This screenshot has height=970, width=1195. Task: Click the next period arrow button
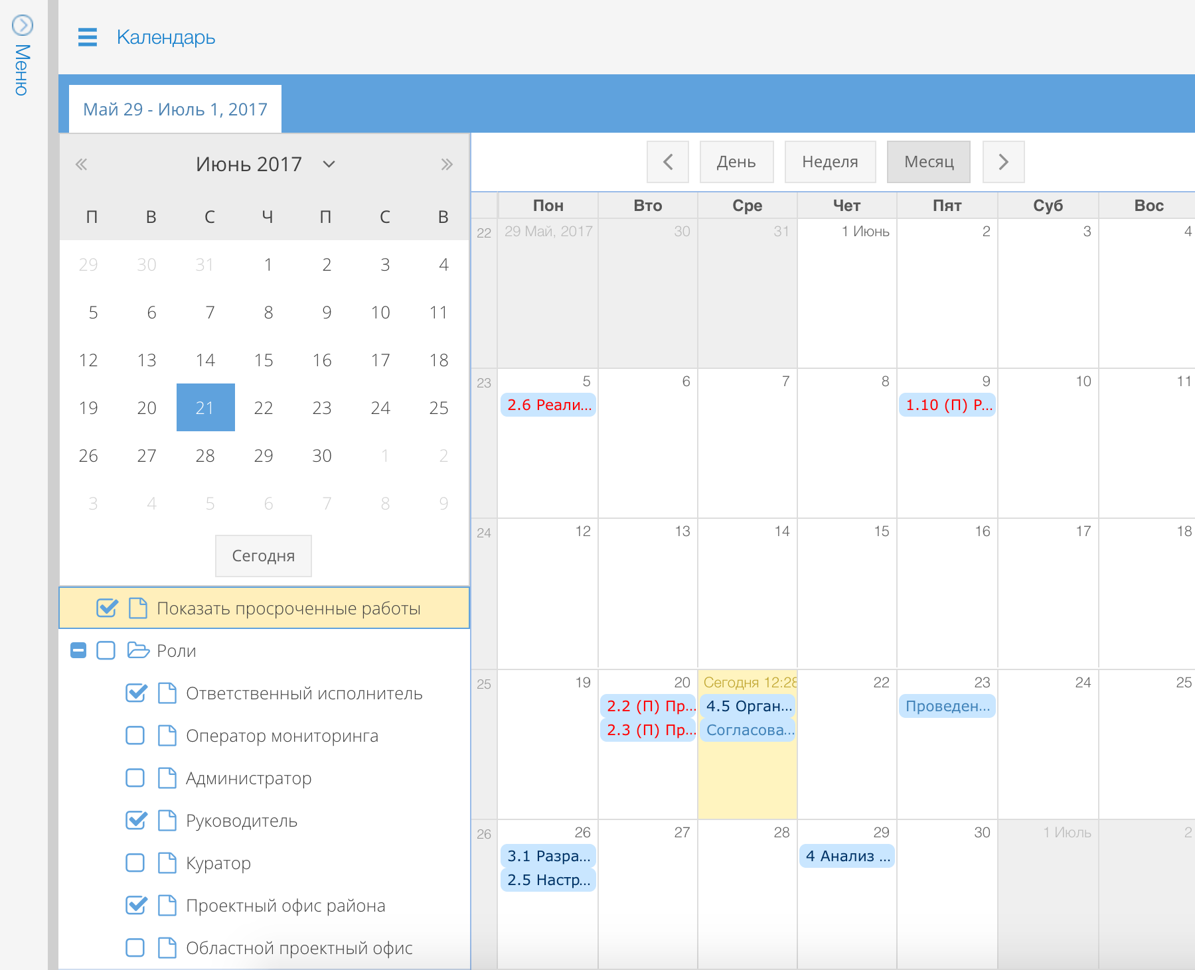1003,162
